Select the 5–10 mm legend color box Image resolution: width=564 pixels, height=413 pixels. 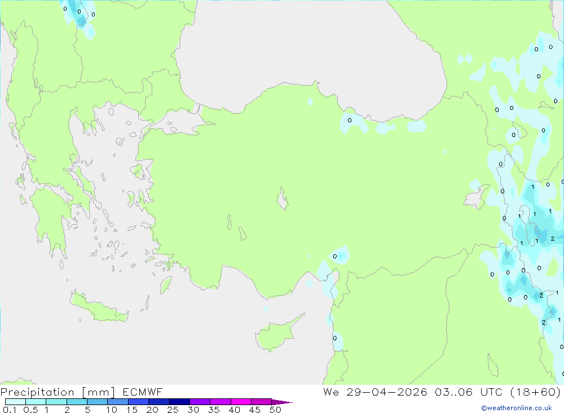pos(98,402)
